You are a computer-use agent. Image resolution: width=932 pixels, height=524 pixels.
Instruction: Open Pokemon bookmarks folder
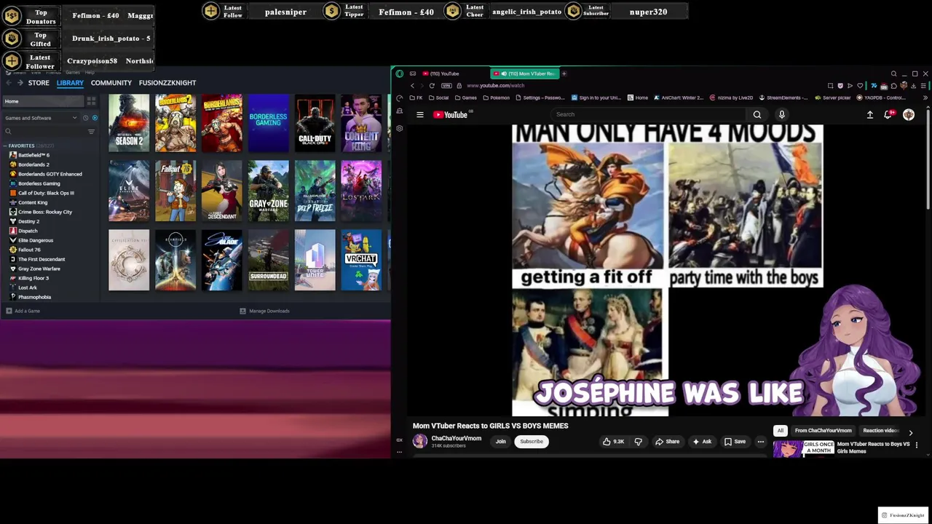(x=496, y=98)
